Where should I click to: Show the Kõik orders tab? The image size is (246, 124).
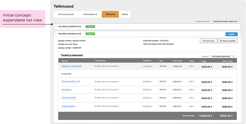[x=125, y=14]
